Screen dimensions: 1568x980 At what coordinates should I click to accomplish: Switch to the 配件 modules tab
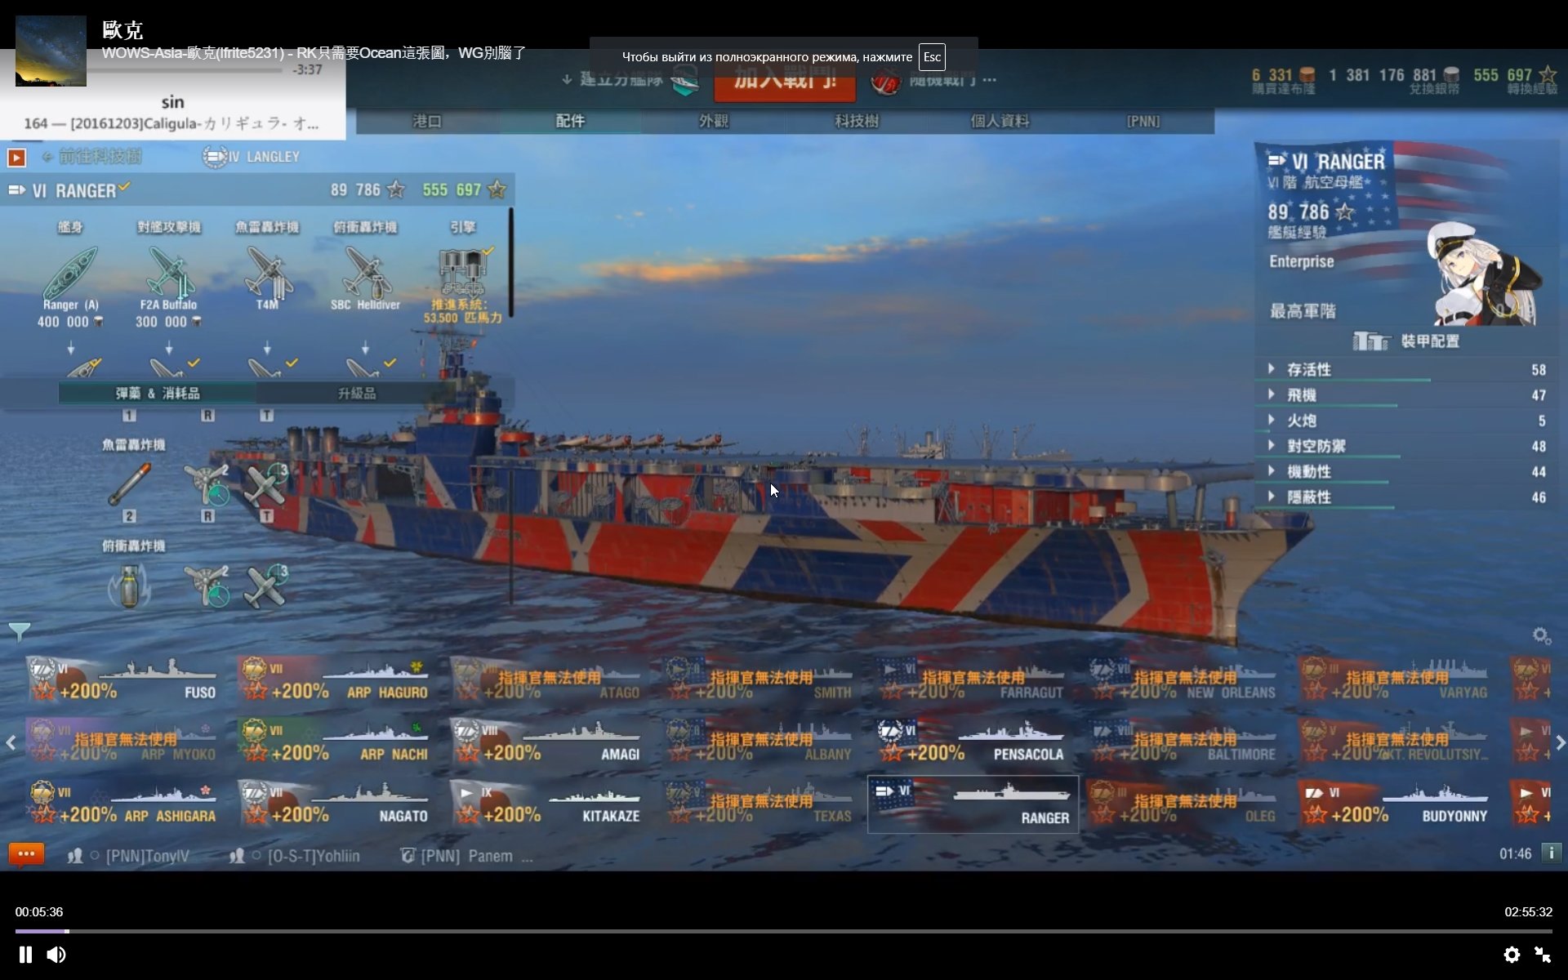point(570,121)
